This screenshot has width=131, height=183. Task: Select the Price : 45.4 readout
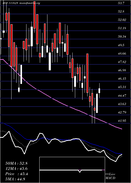click(x=17, y=174)
